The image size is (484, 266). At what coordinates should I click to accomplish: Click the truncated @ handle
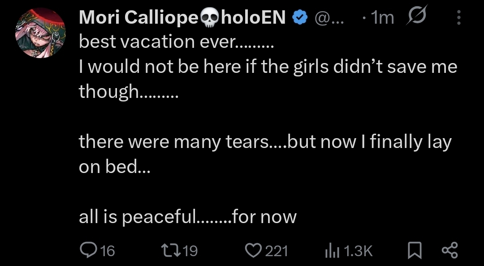(x=329, y=18)
